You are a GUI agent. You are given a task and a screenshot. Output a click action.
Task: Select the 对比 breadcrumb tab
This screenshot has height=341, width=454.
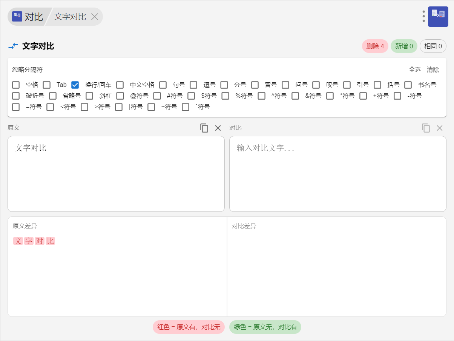coord(33,17)
